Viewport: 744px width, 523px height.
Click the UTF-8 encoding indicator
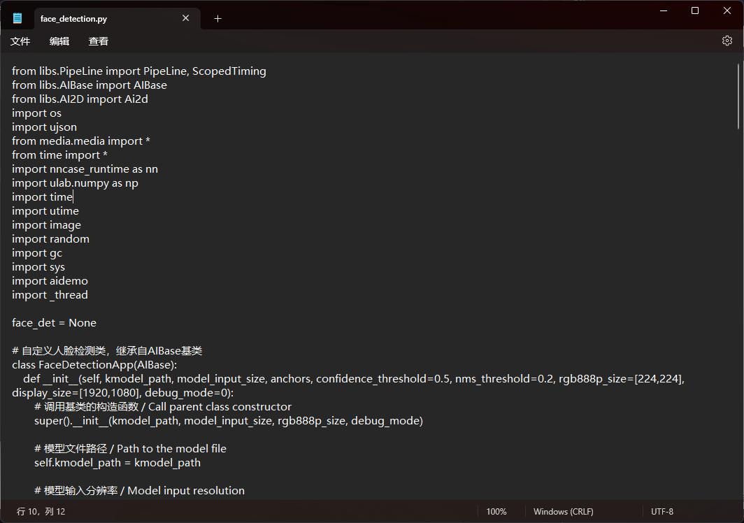pyautogui.click(x=661, y=512)
